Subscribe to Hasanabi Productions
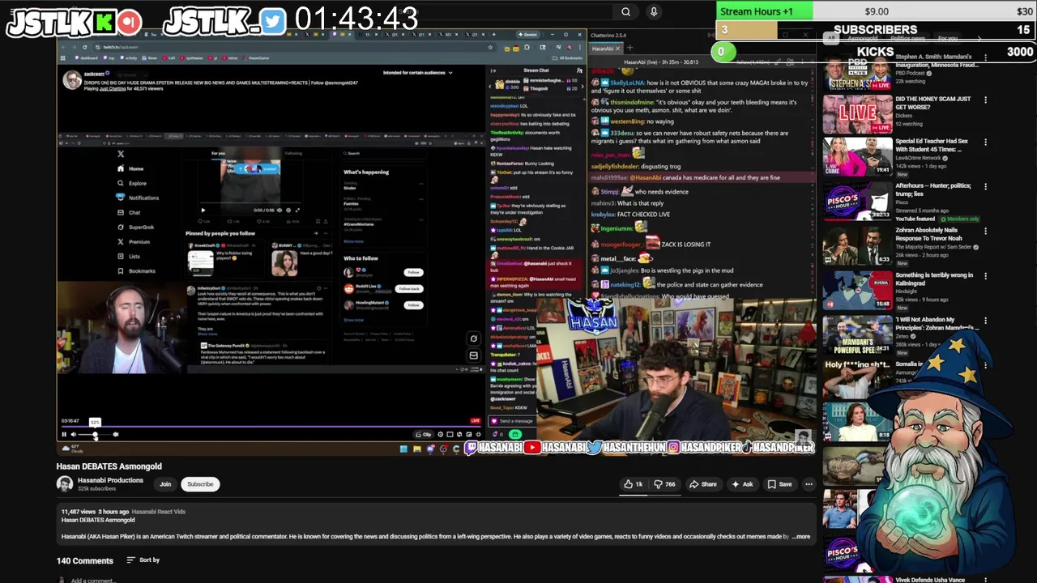 click(200, 484)
